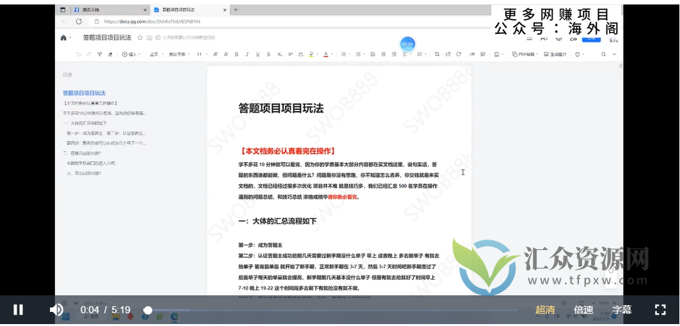Click the undo arrow in toolbar
Screen dimensions: 680x326
[x=78, y=54]
